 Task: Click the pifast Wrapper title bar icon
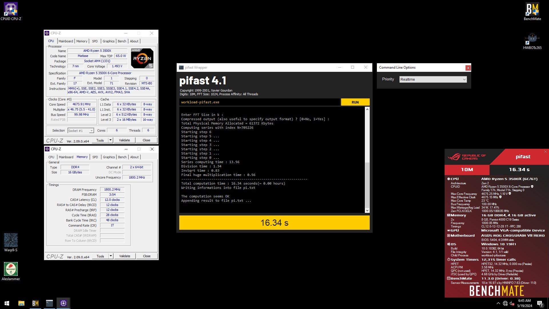[181, 68]
